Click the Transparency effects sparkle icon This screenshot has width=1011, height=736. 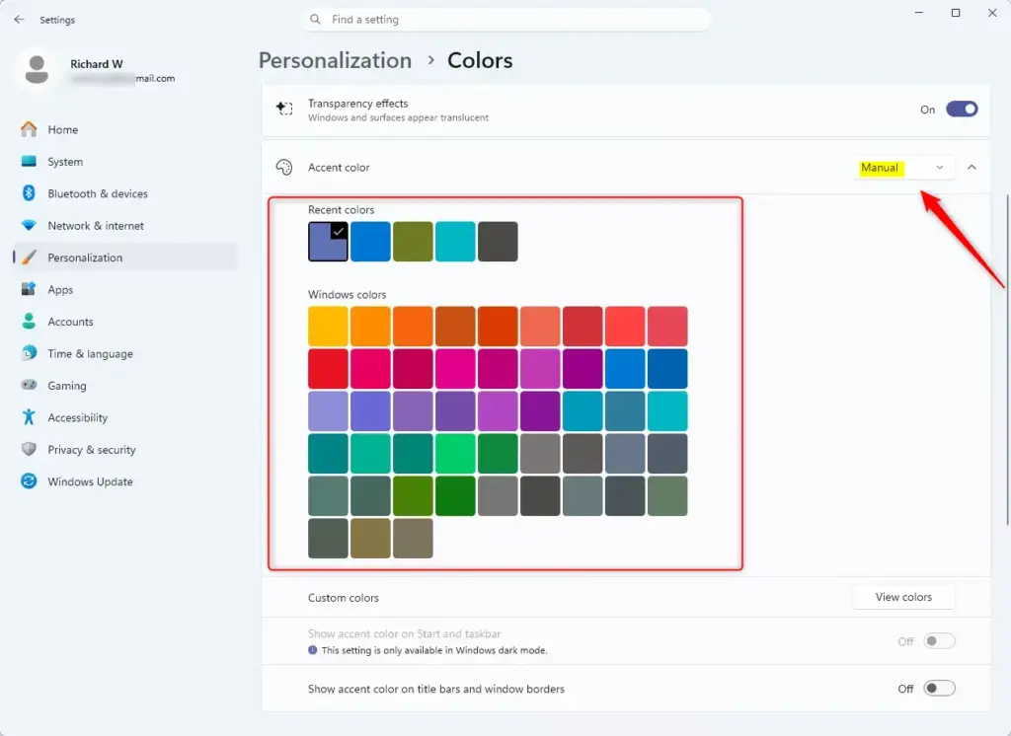pos(284,109)
